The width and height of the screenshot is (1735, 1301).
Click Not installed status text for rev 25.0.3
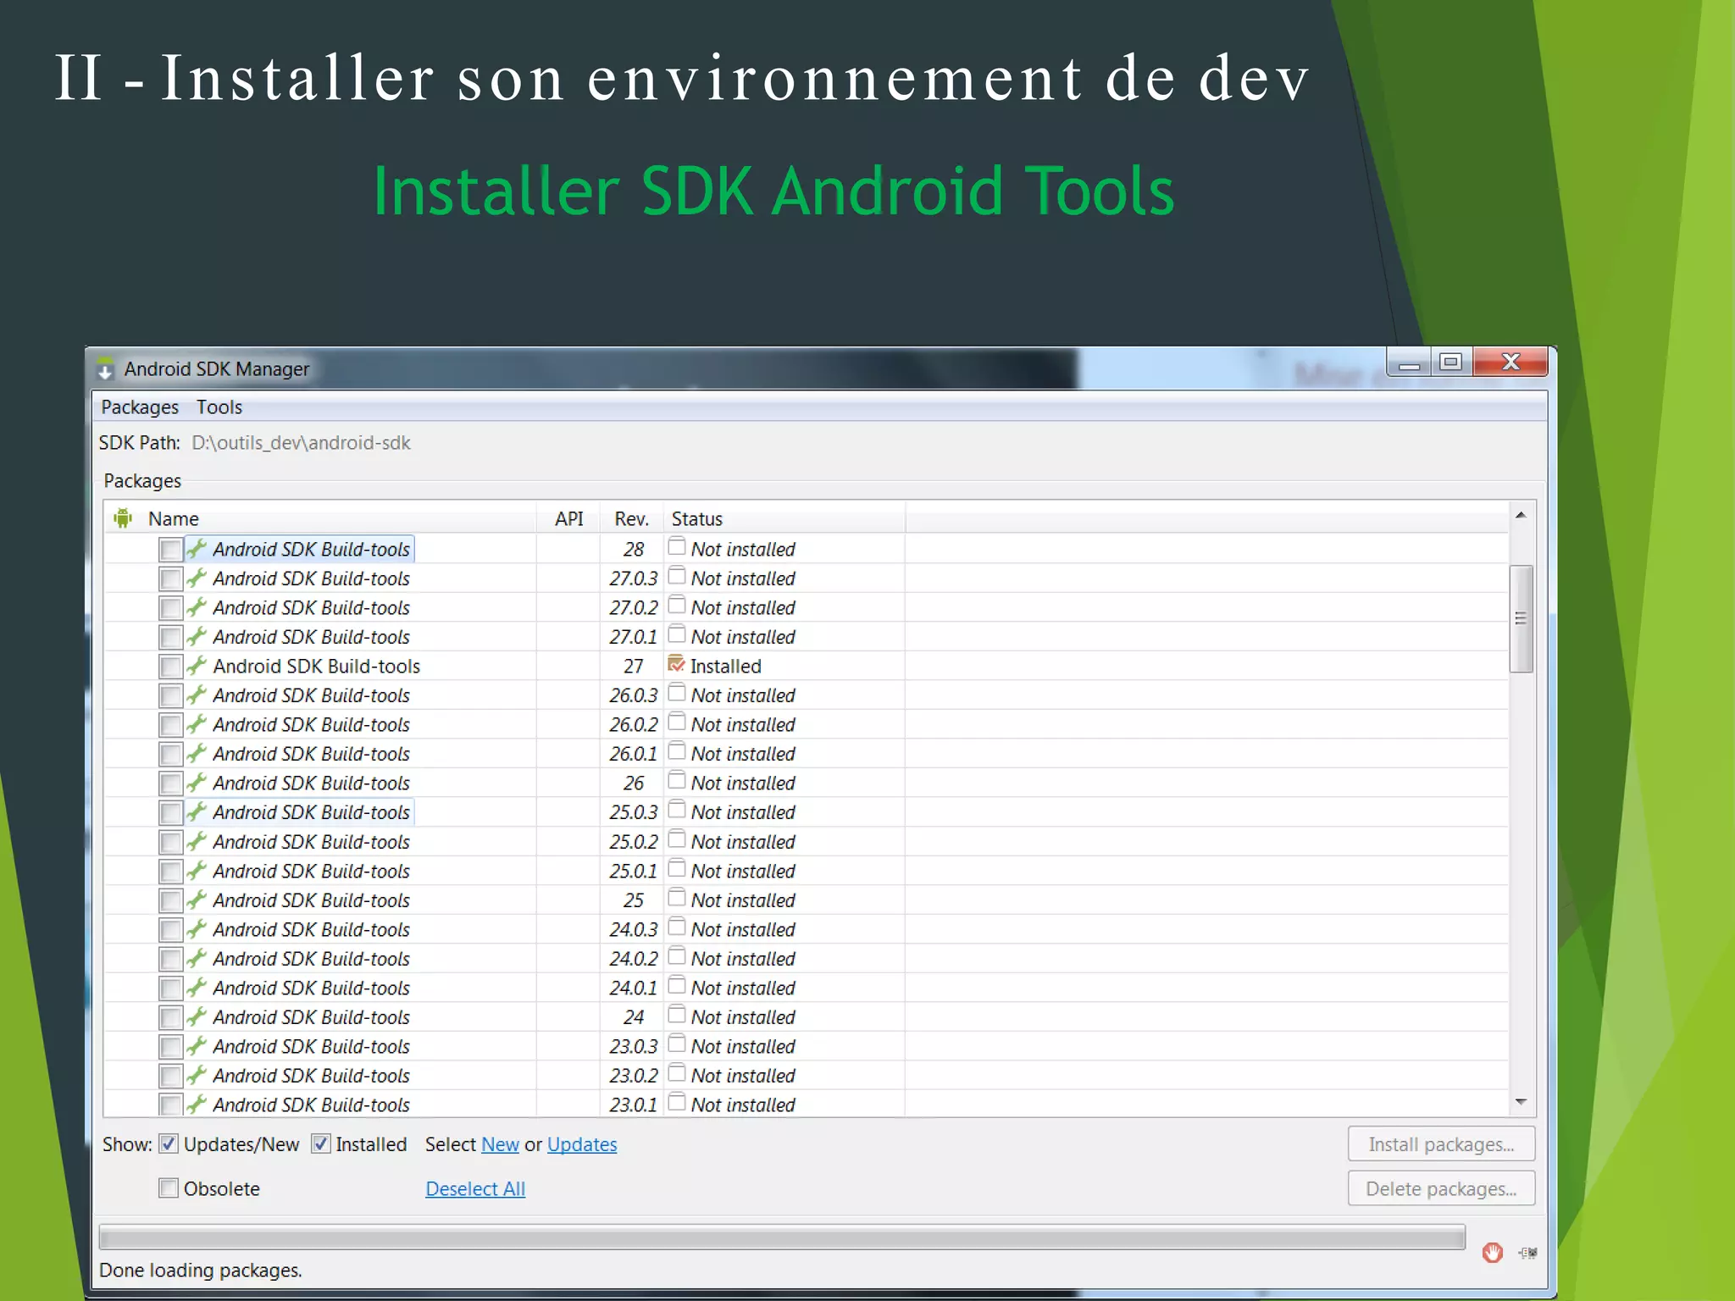point(743,812)
